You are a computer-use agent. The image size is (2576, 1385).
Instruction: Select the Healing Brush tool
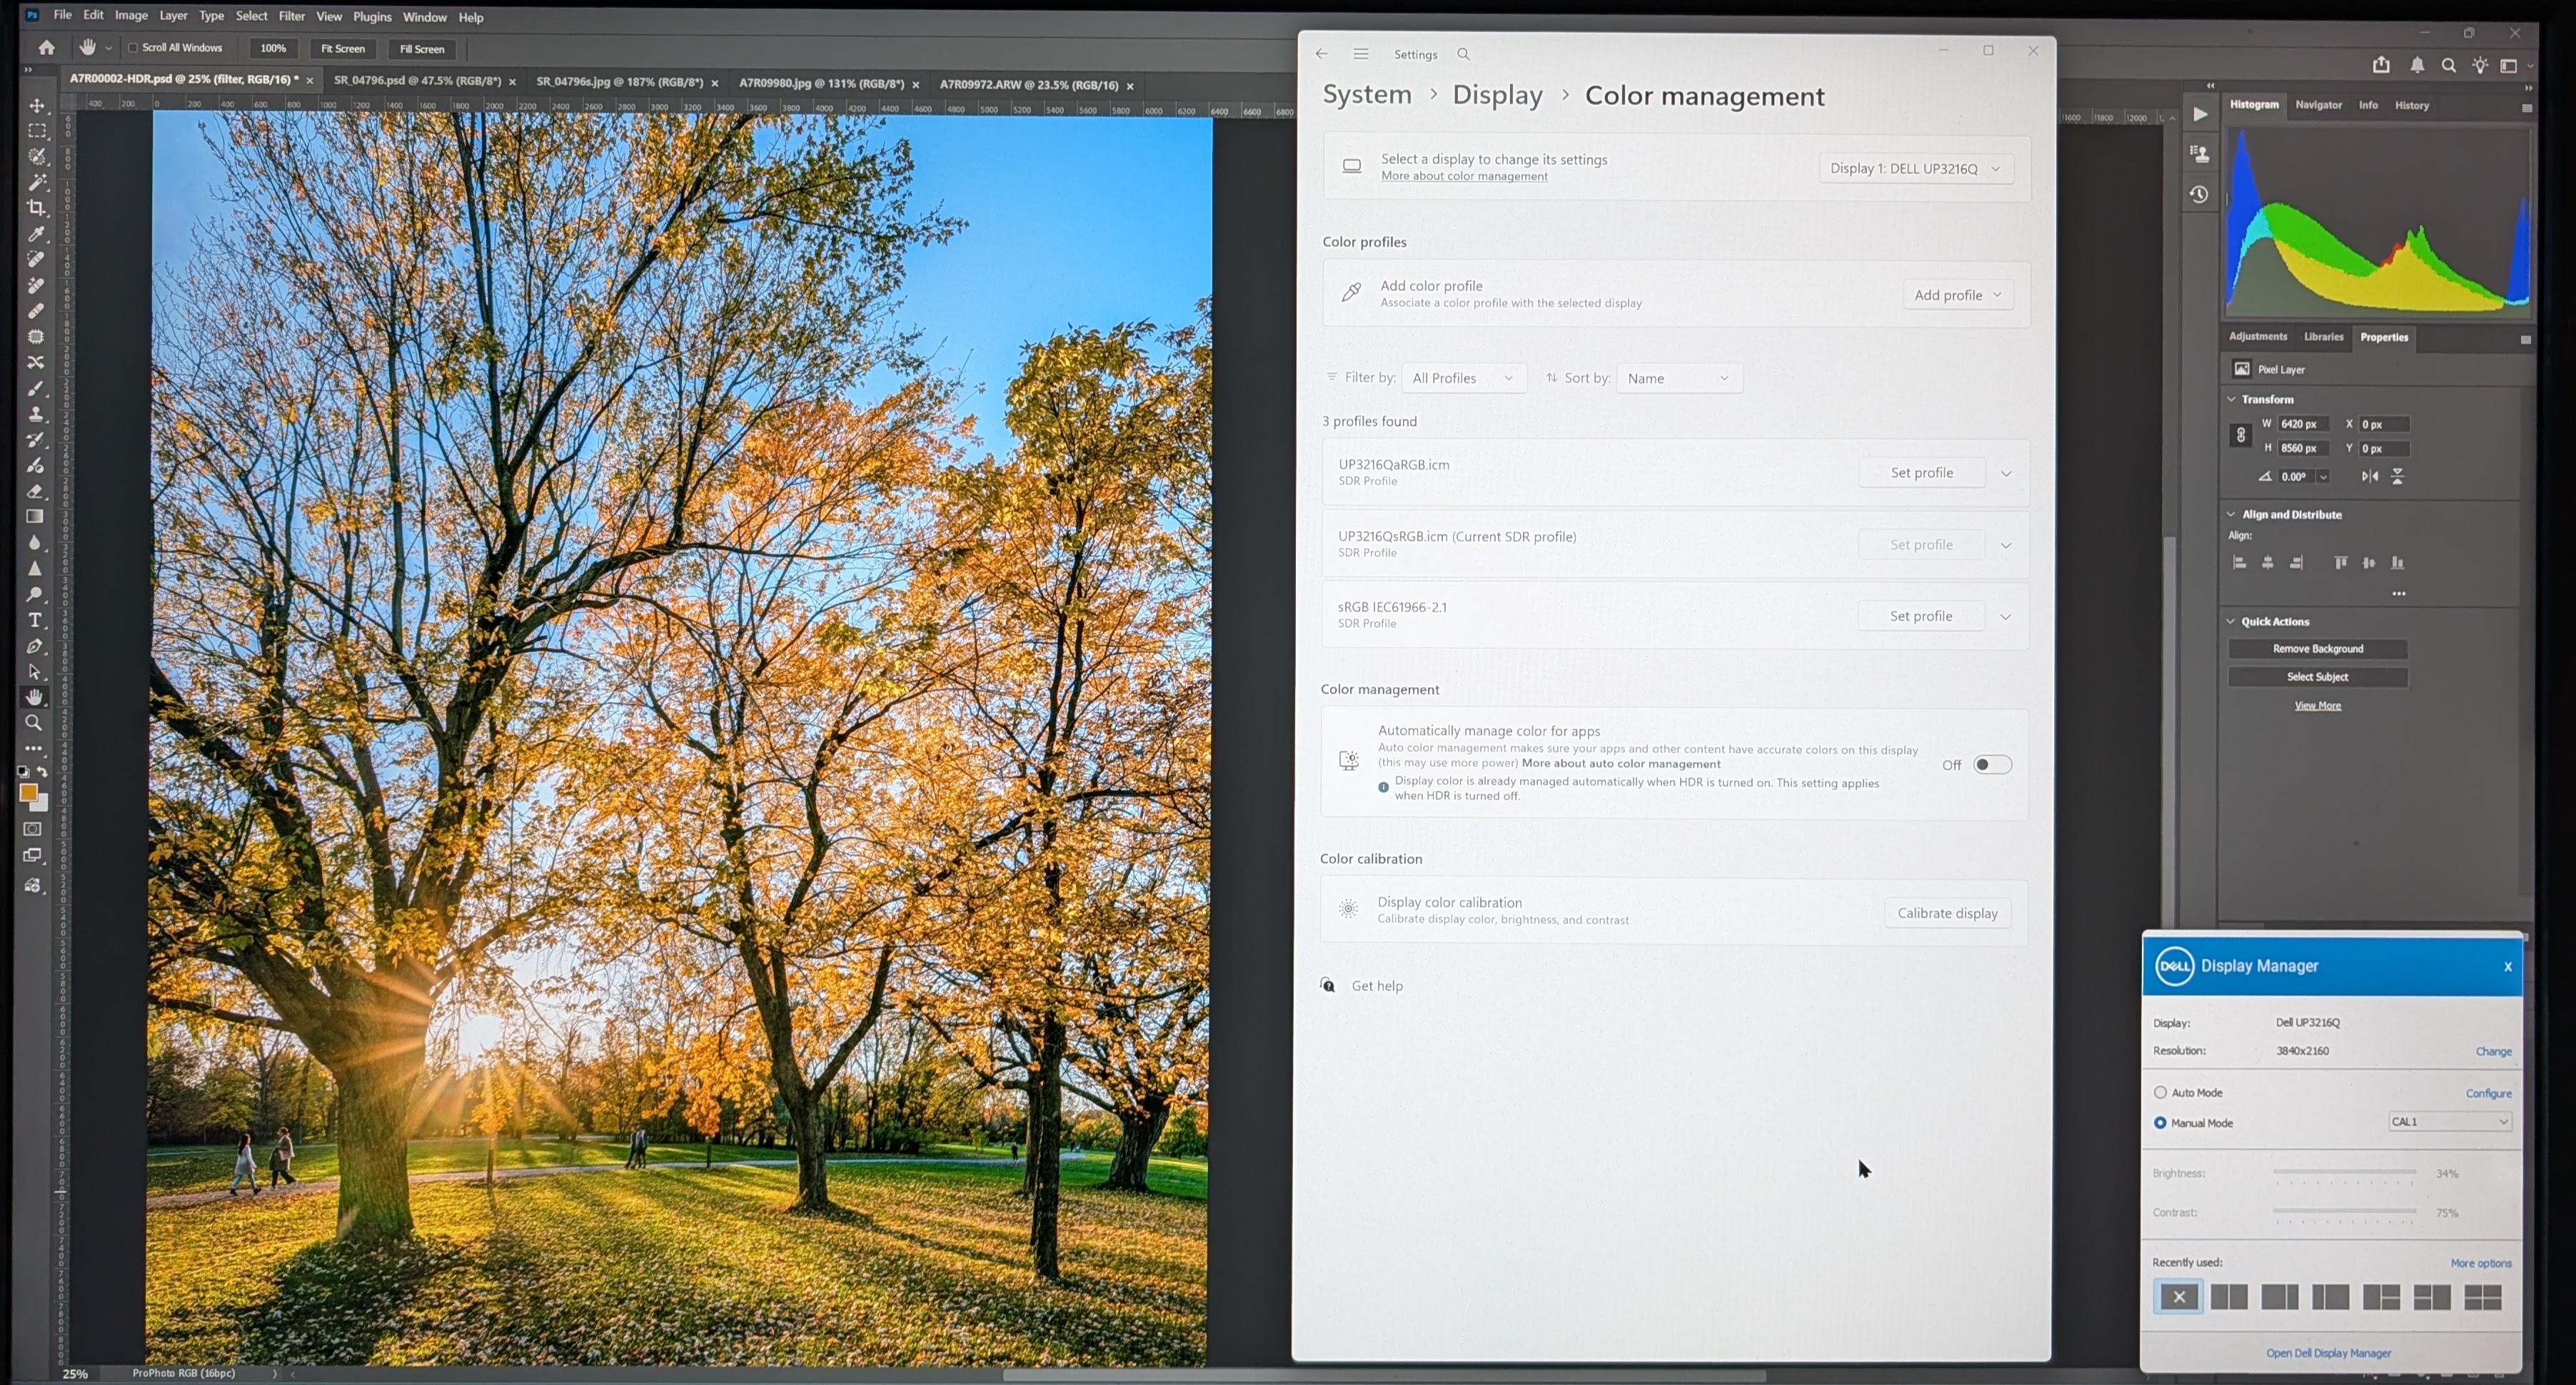(36, 311)
